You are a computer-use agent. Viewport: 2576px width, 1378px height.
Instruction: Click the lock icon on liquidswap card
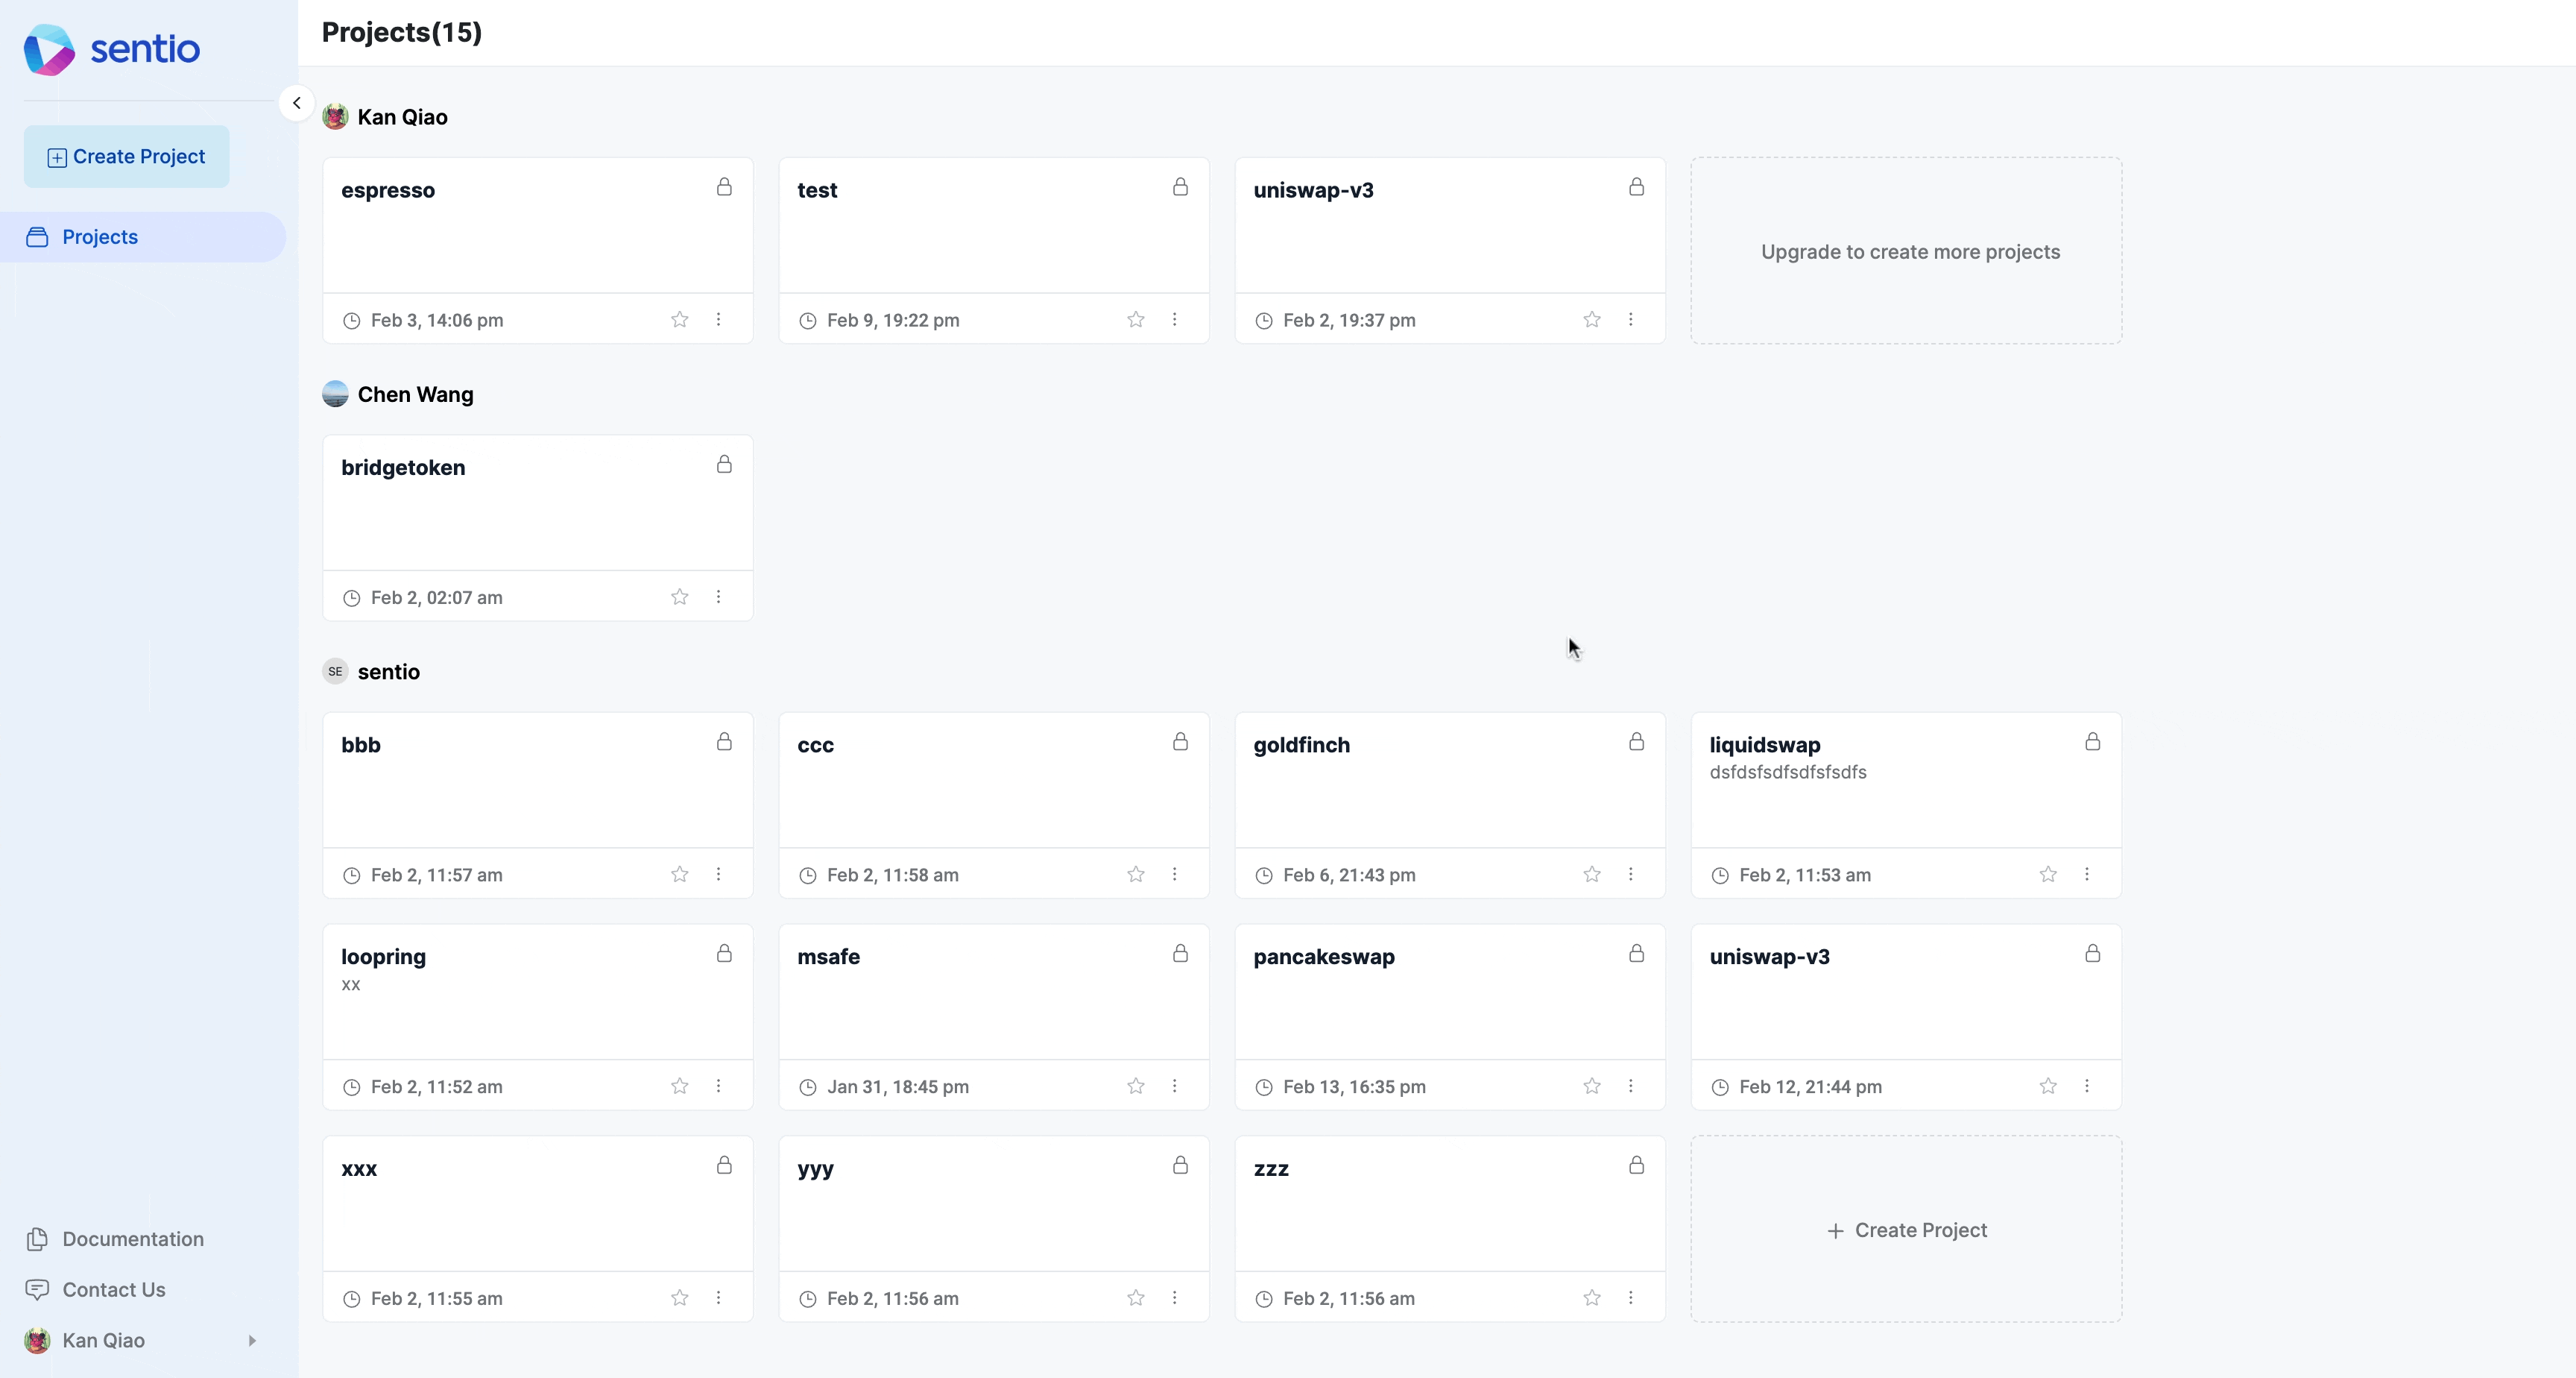[x=2092, y=741]
